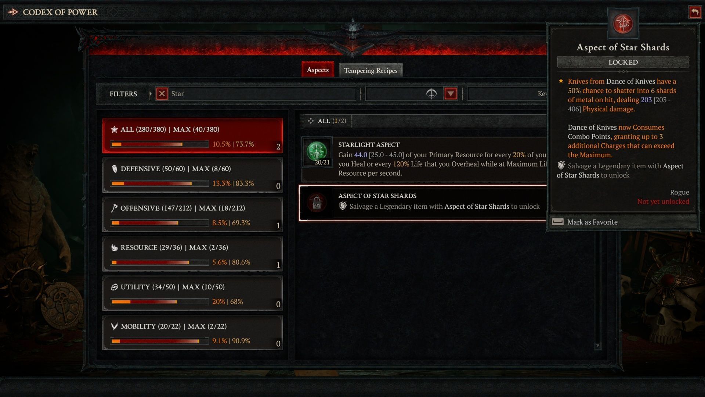Filter by the Defensive category
The image size is (705, 397).
pos(192,175)
